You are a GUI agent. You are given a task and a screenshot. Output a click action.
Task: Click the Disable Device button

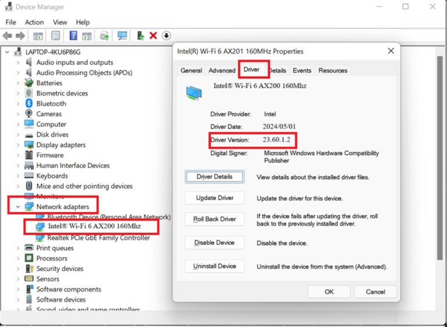pos(214,242)
